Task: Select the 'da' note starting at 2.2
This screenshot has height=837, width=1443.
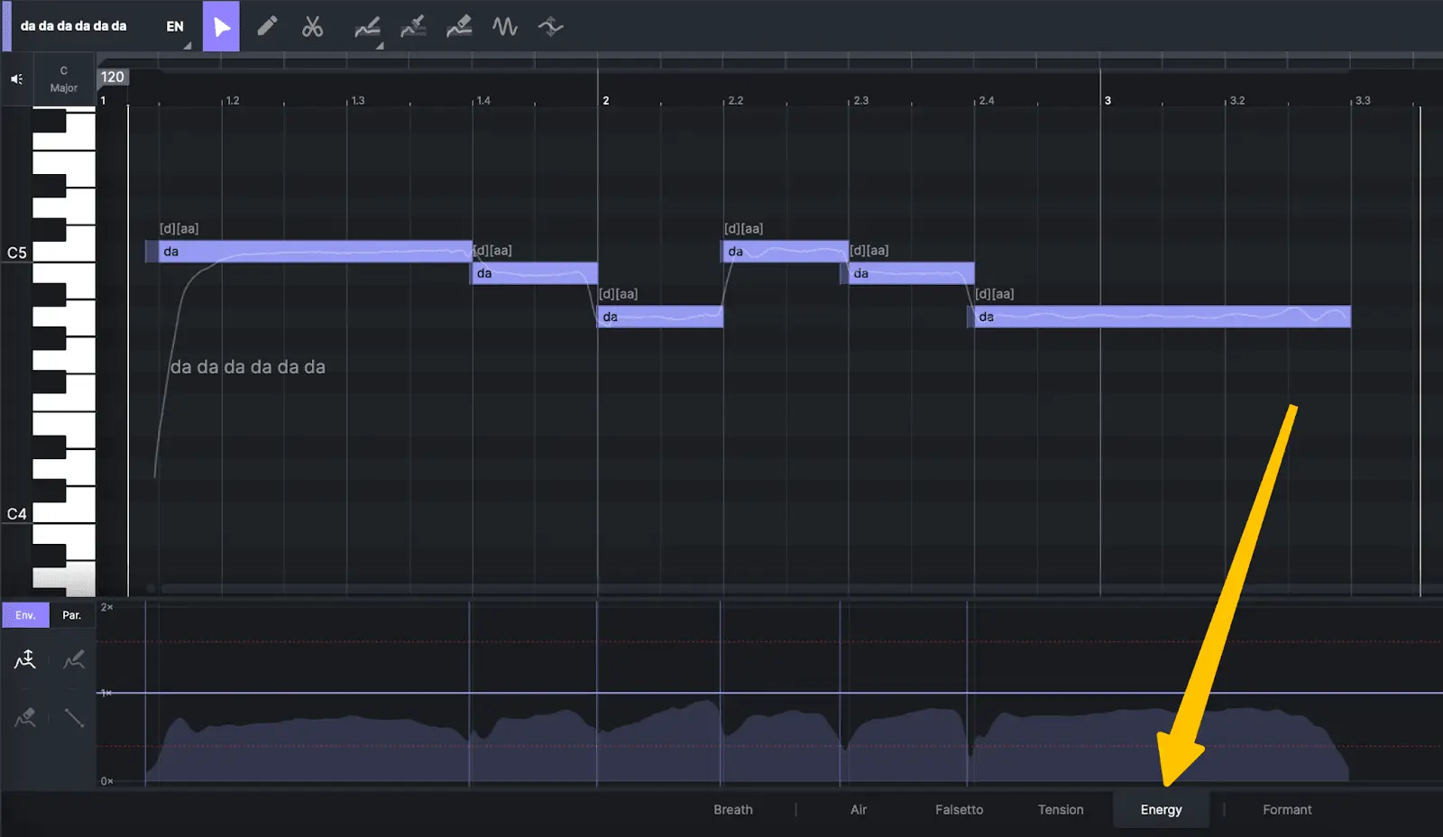Action: click(x=785, y=252)
